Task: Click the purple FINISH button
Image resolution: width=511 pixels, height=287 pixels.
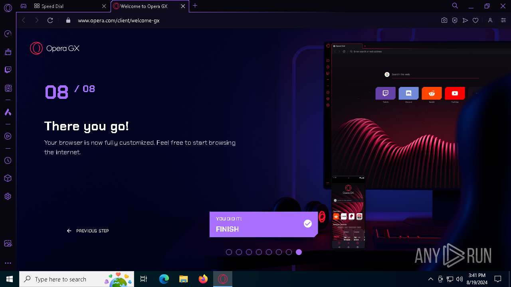Action: 263,224
